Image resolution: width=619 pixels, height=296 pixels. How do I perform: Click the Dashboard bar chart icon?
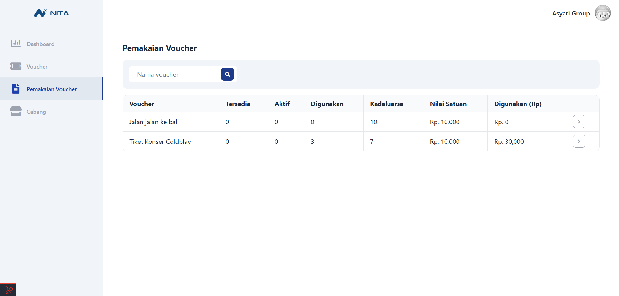coord(16,44)
